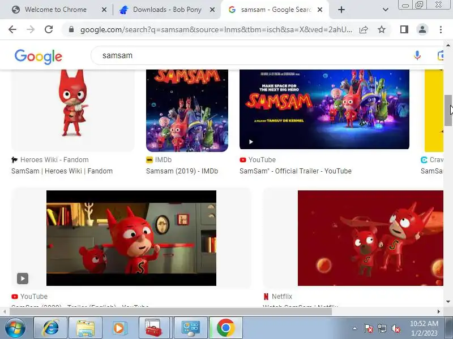453x339 pixels.
Task: Show hidden system tray icons
Action: [x=355, y=328]
